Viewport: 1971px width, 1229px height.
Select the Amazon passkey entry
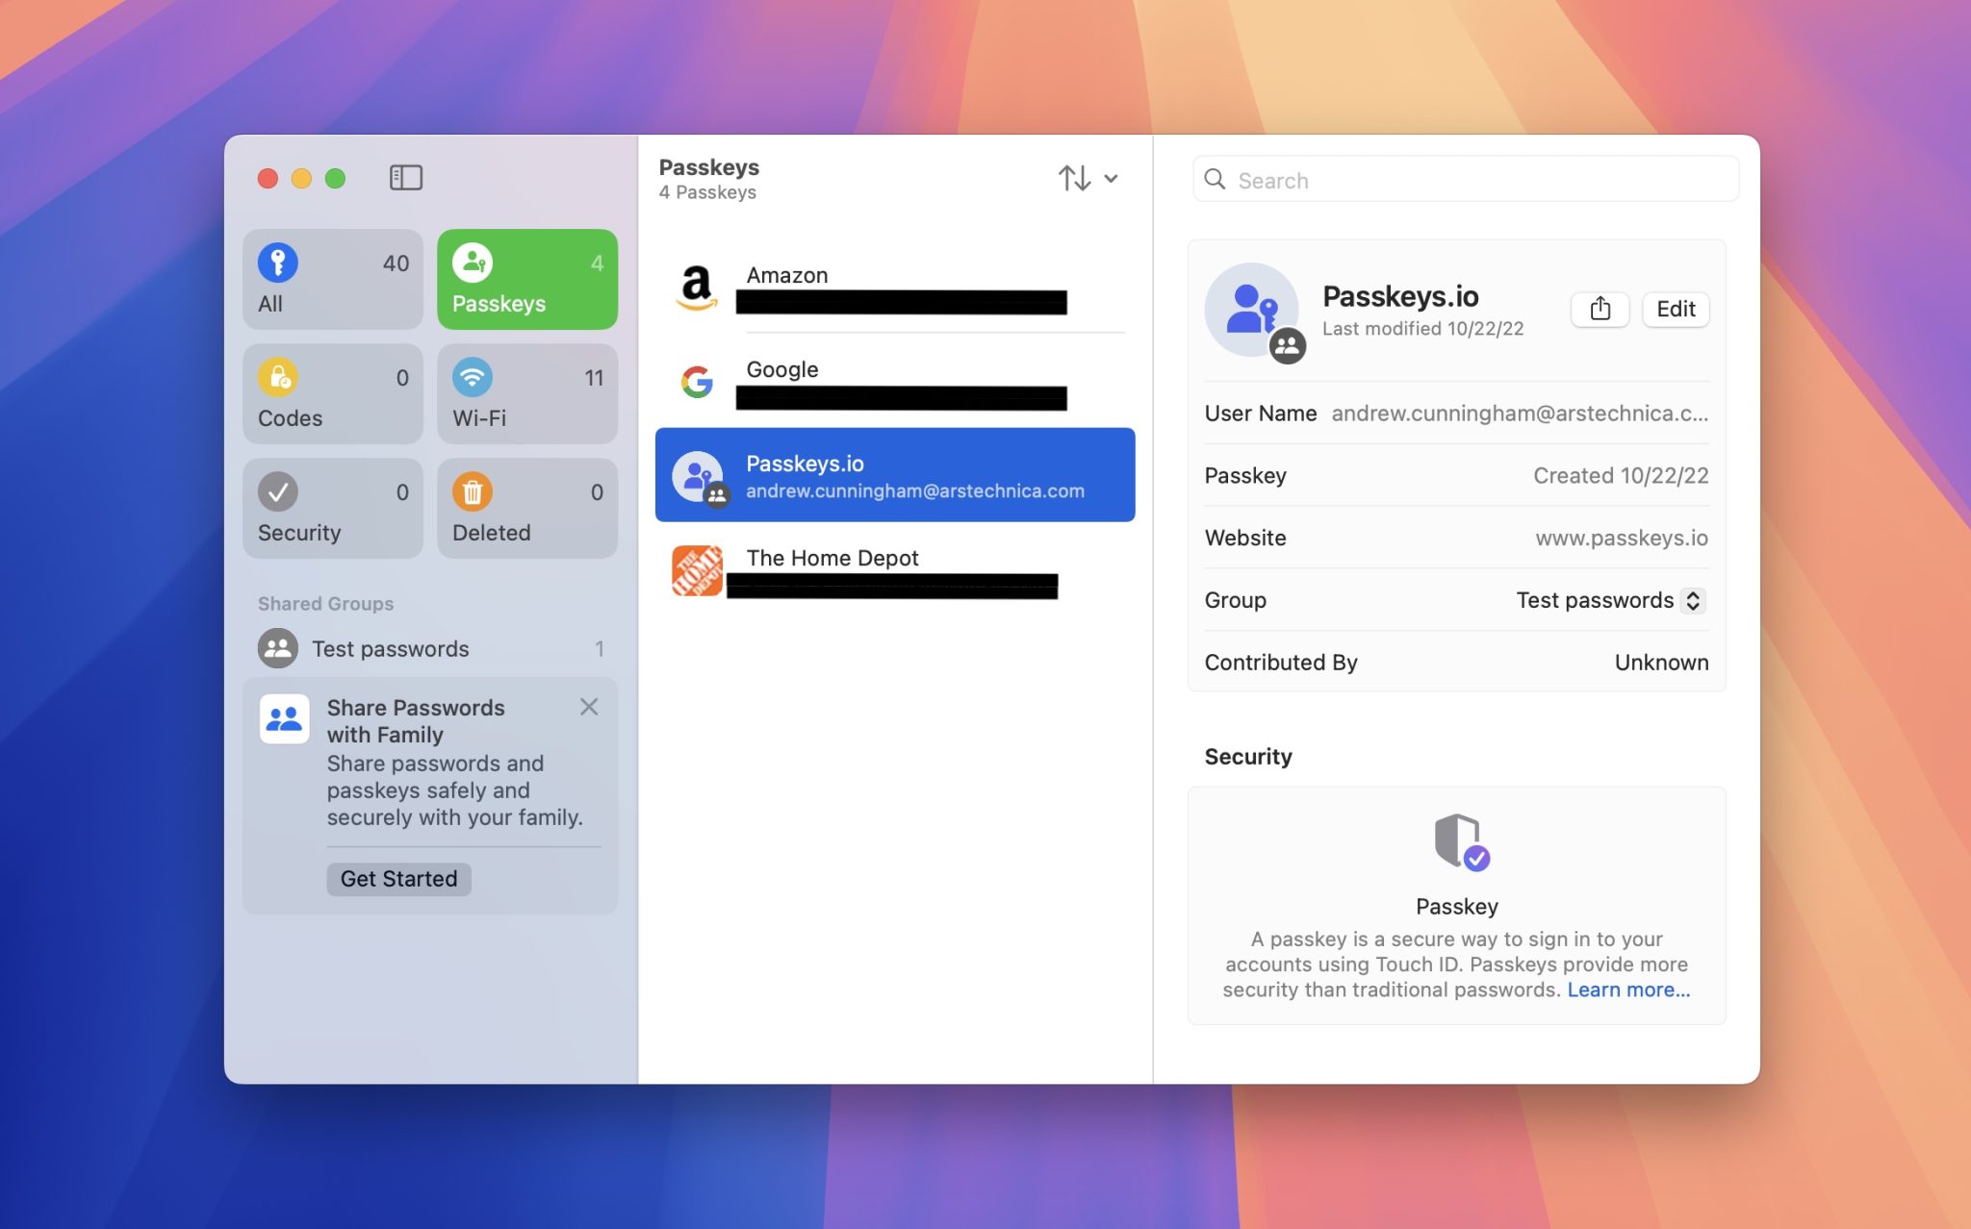click(x=894, y=287)
